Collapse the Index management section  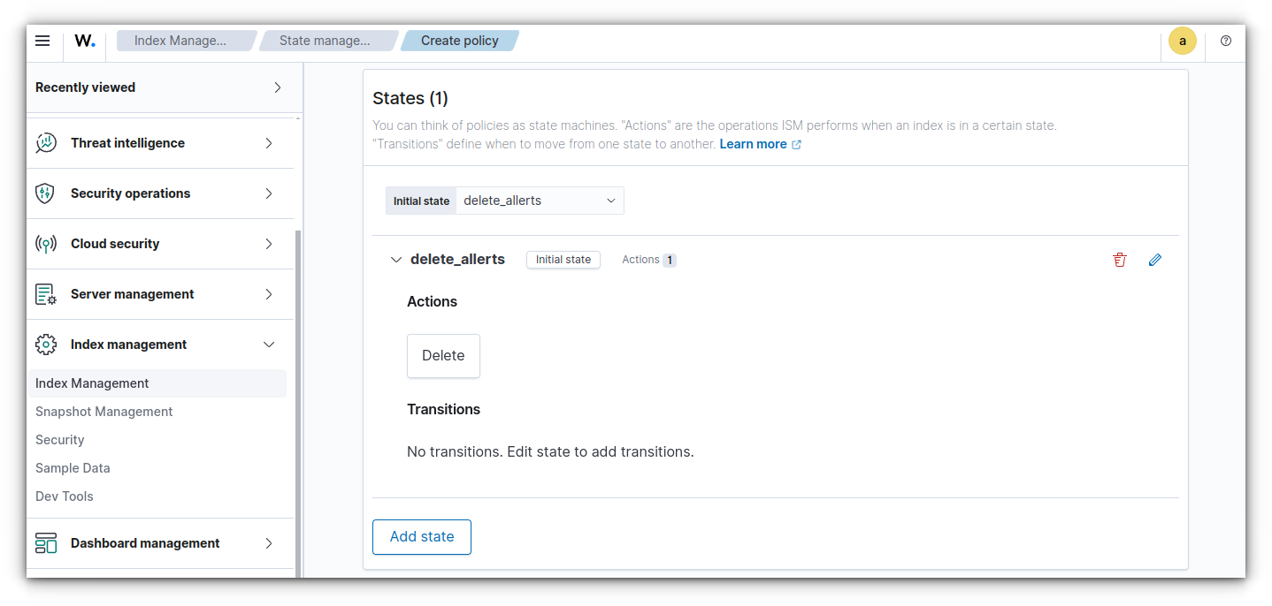click(x=269, y=345)
